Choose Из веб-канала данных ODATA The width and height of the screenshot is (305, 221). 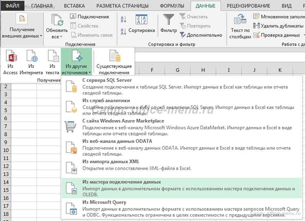point(182,148)
